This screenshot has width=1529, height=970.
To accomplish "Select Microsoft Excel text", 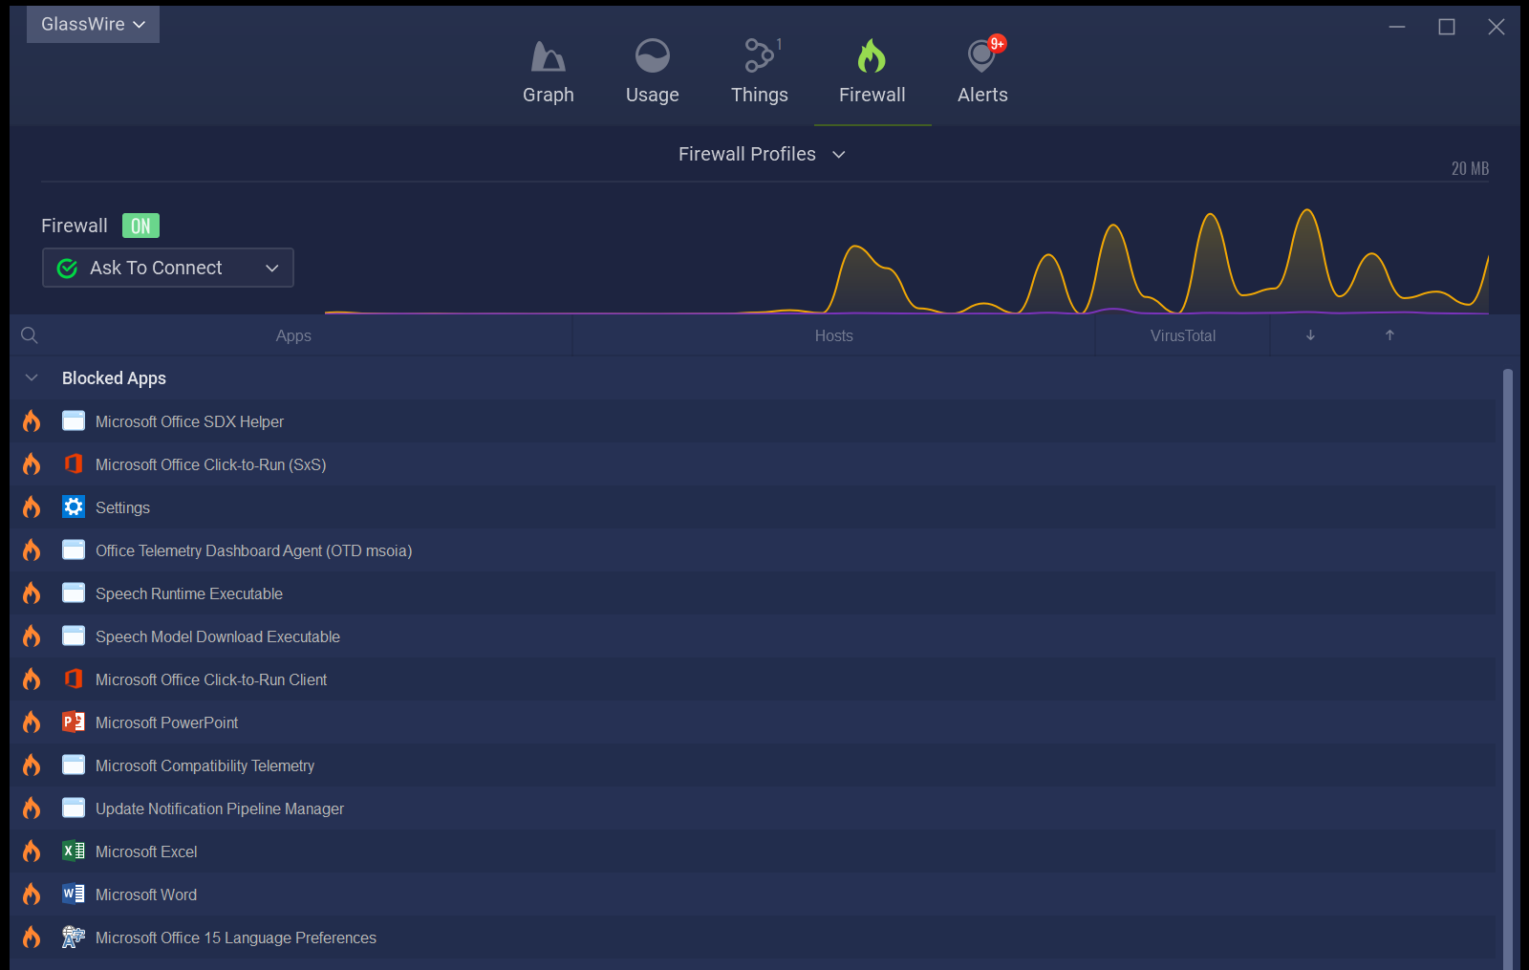I will pyautogui.click(x=146, y=851).
